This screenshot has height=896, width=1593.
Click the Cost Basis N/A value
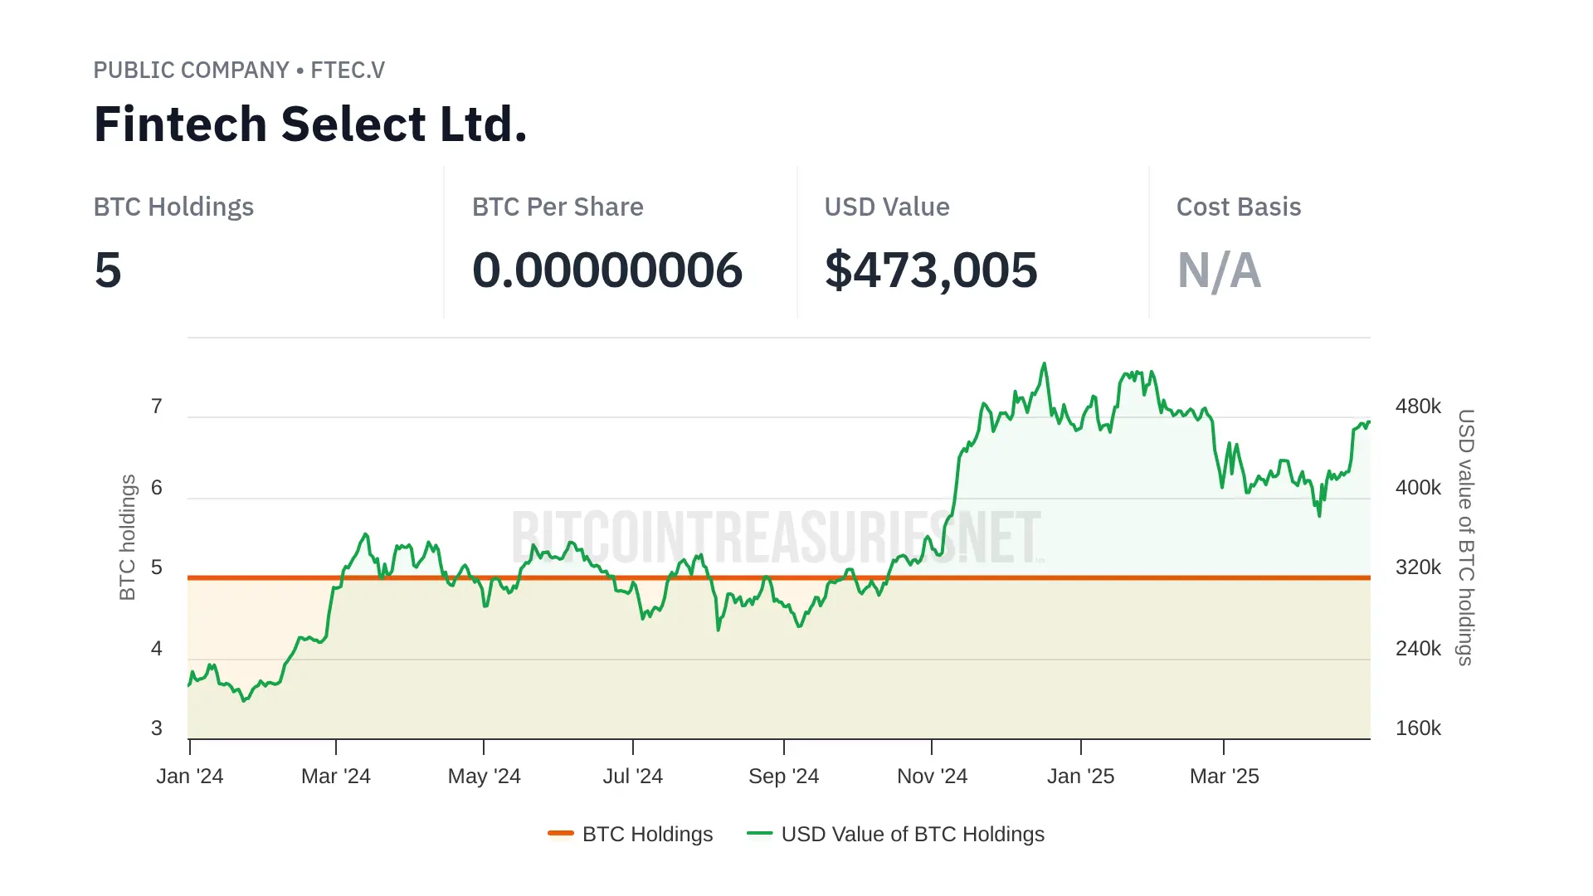pos(1219,270)
